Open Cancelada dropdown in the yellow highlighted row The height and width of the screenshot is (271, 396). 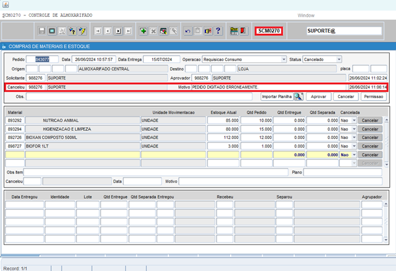click(354, 155)
